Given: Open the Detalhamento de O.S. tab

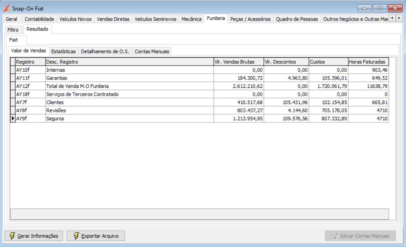Looking at the screenshot, I should [105, 51].
